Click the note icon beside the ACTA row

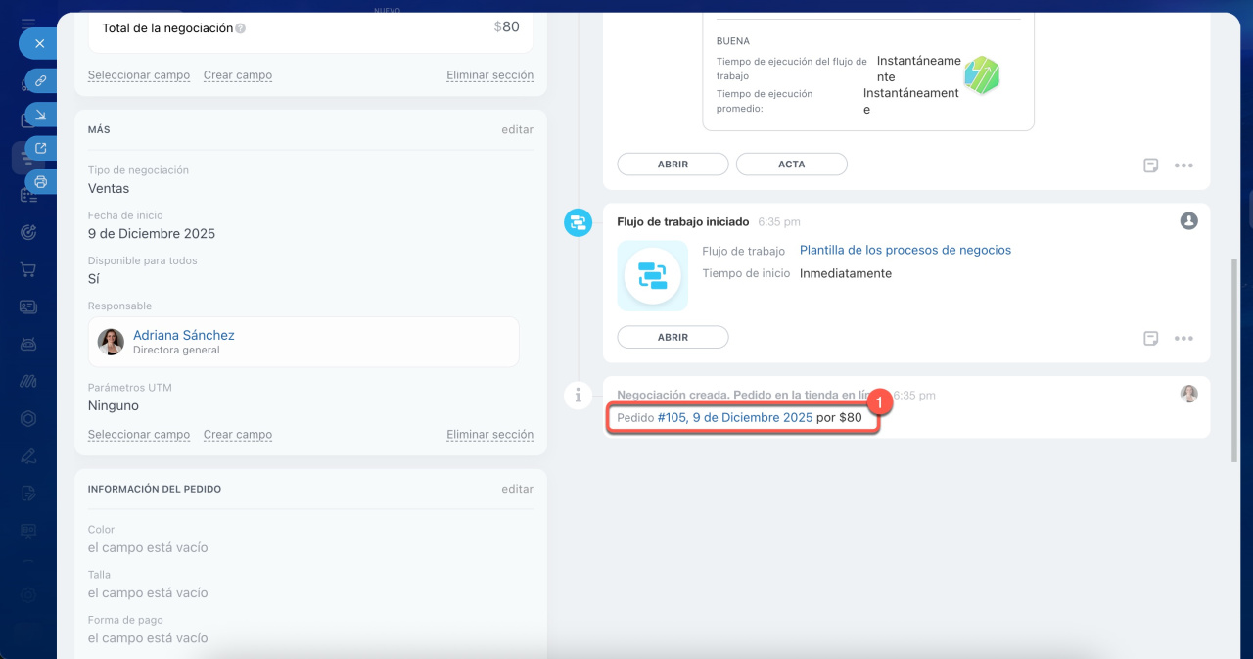click(x=1151, y=165)
